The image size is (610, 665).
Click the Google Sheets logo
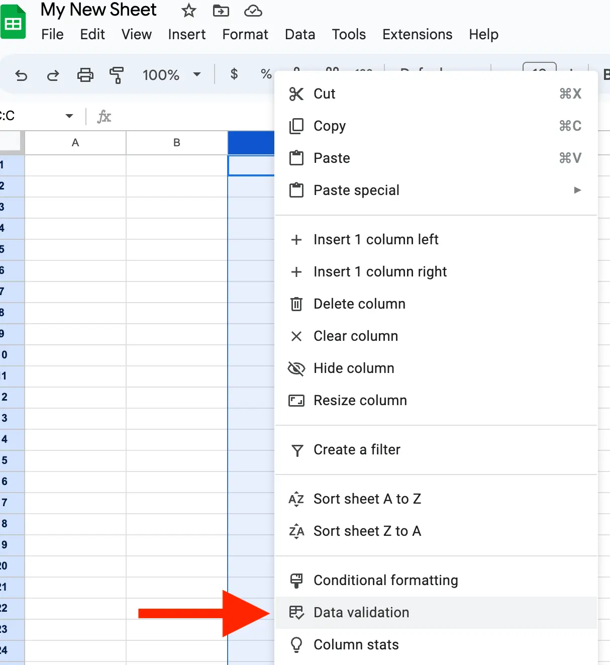[14, 21]
